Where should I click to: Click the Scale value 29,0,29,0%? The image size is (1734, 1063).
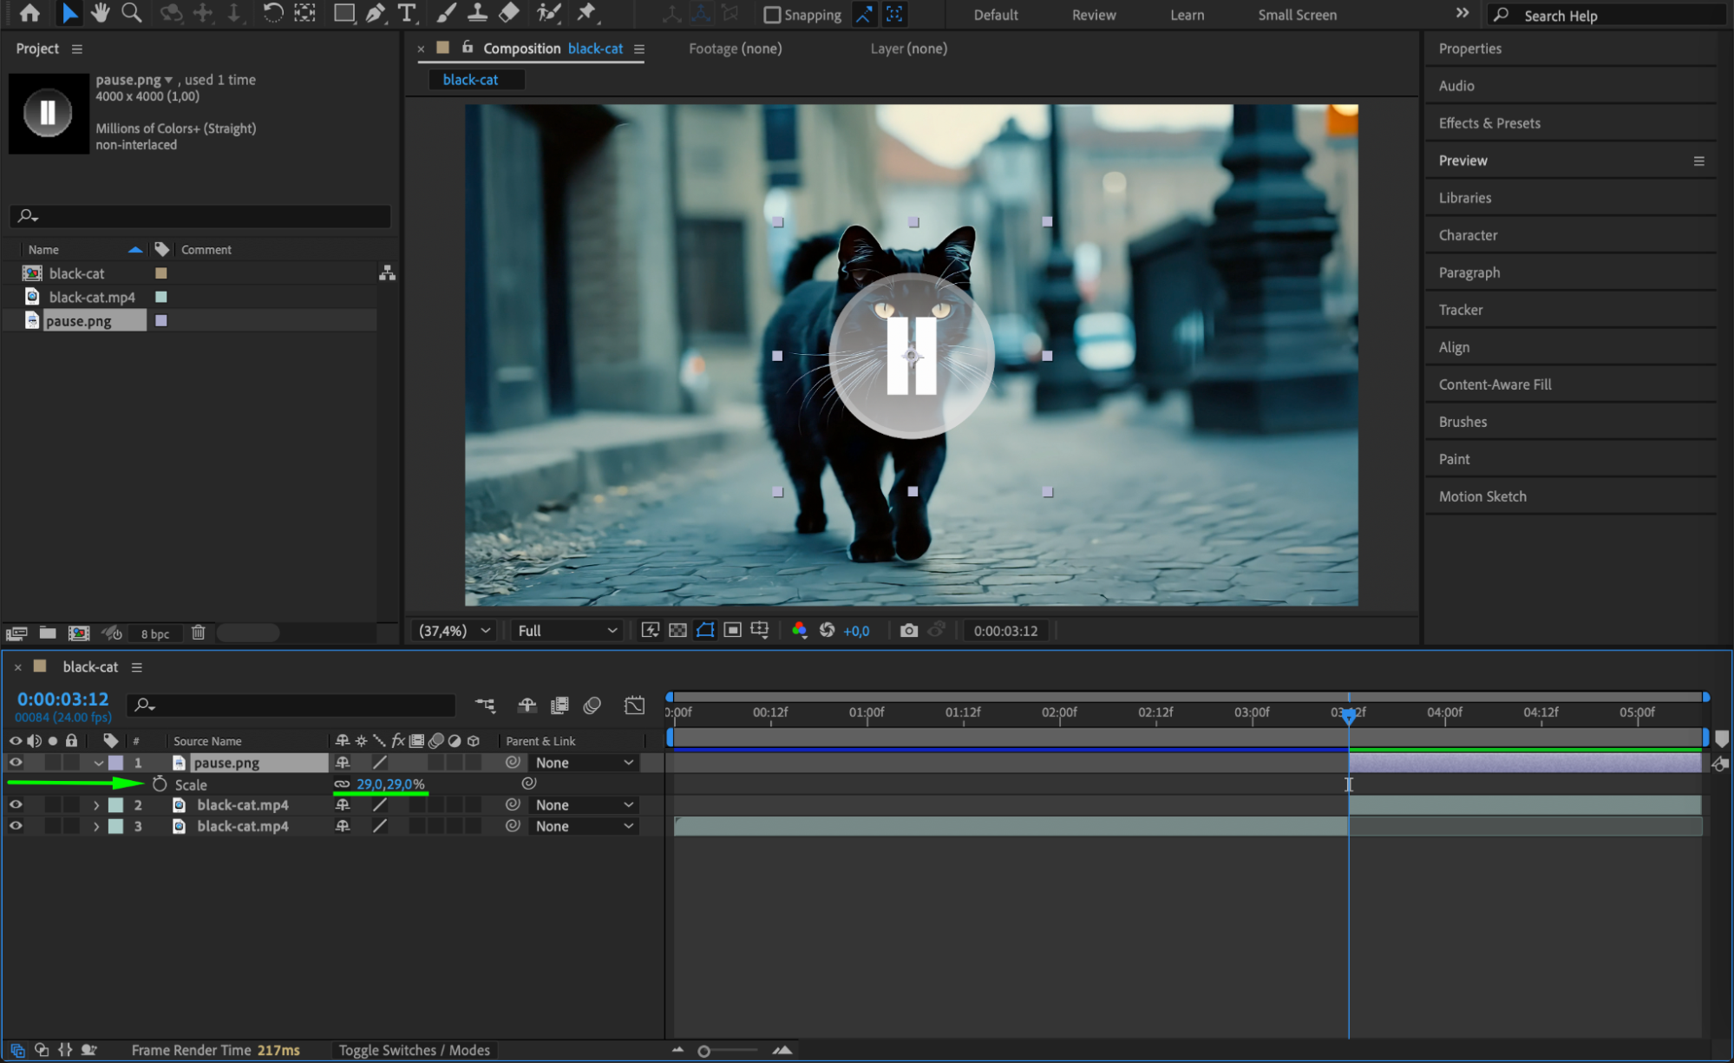click(390, 784)
